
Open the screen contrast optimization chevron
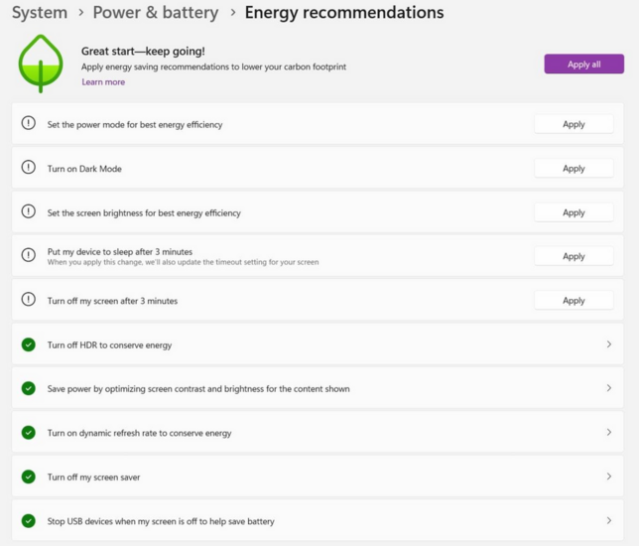coord(609,388)
